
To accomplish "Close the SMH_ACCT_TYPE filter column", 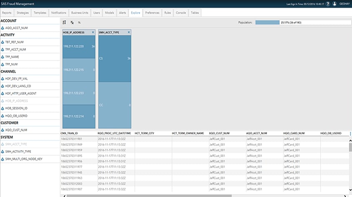I will pos(129,32).
